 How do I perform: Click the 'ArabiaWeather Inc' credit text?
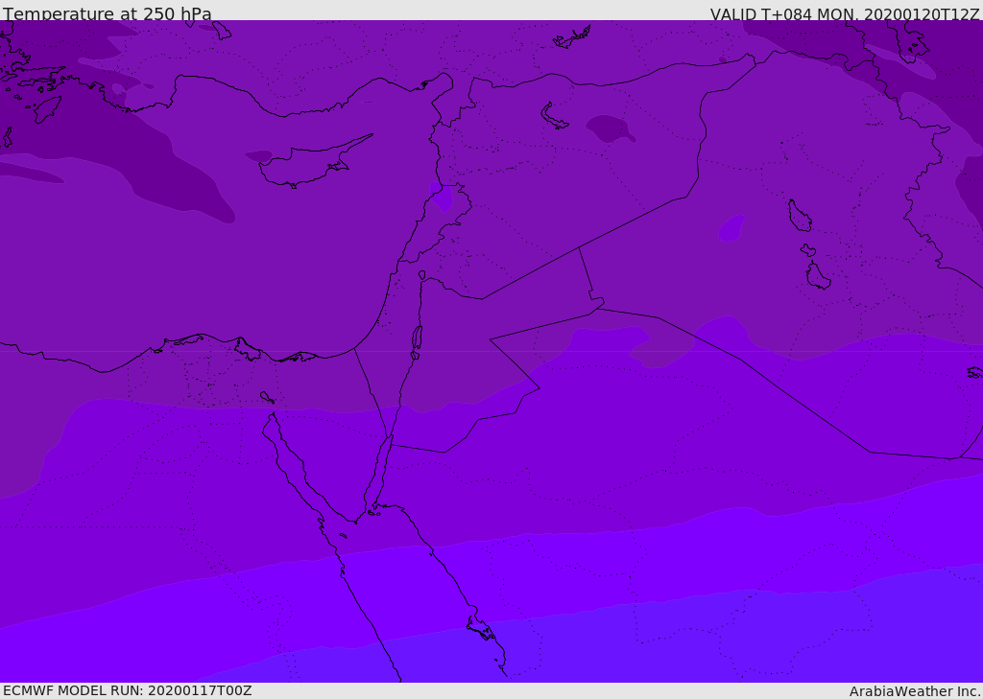[x=914, y=691]
